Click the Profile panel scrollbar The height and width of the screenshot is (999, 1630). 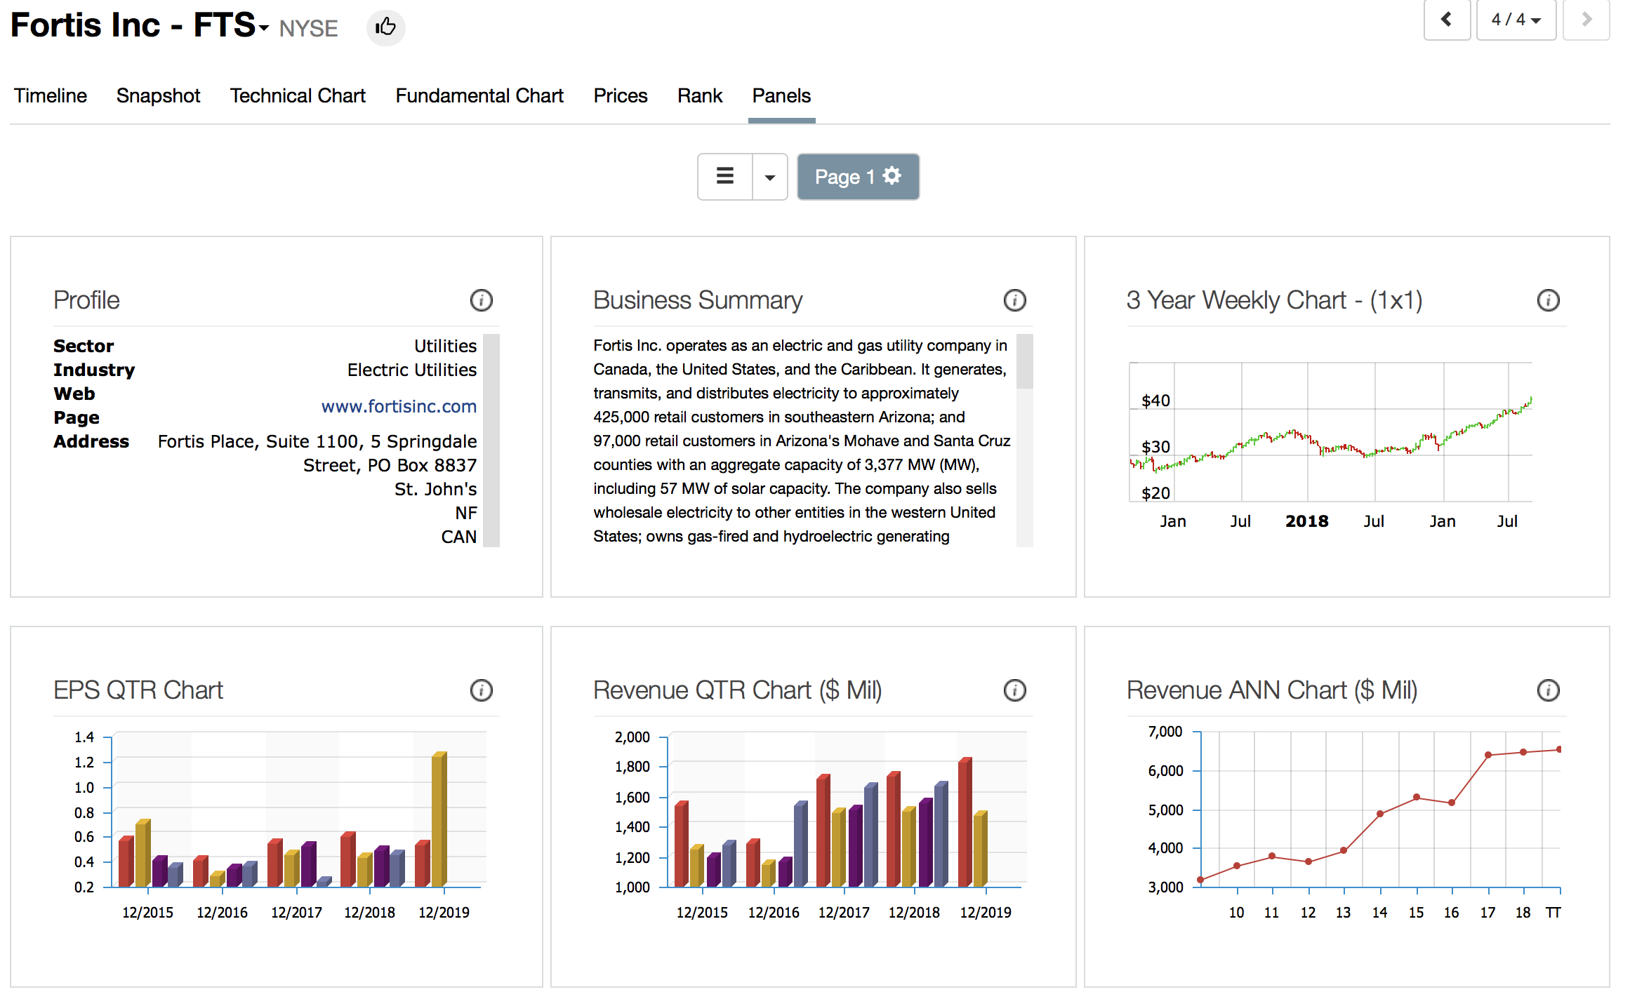point(491,440)
